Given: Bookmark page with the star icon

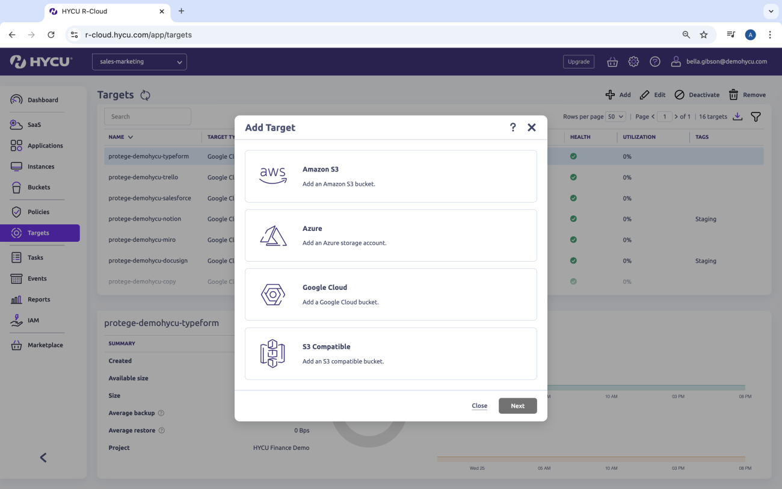Looking at the screenshot, I should pos(704,35).
